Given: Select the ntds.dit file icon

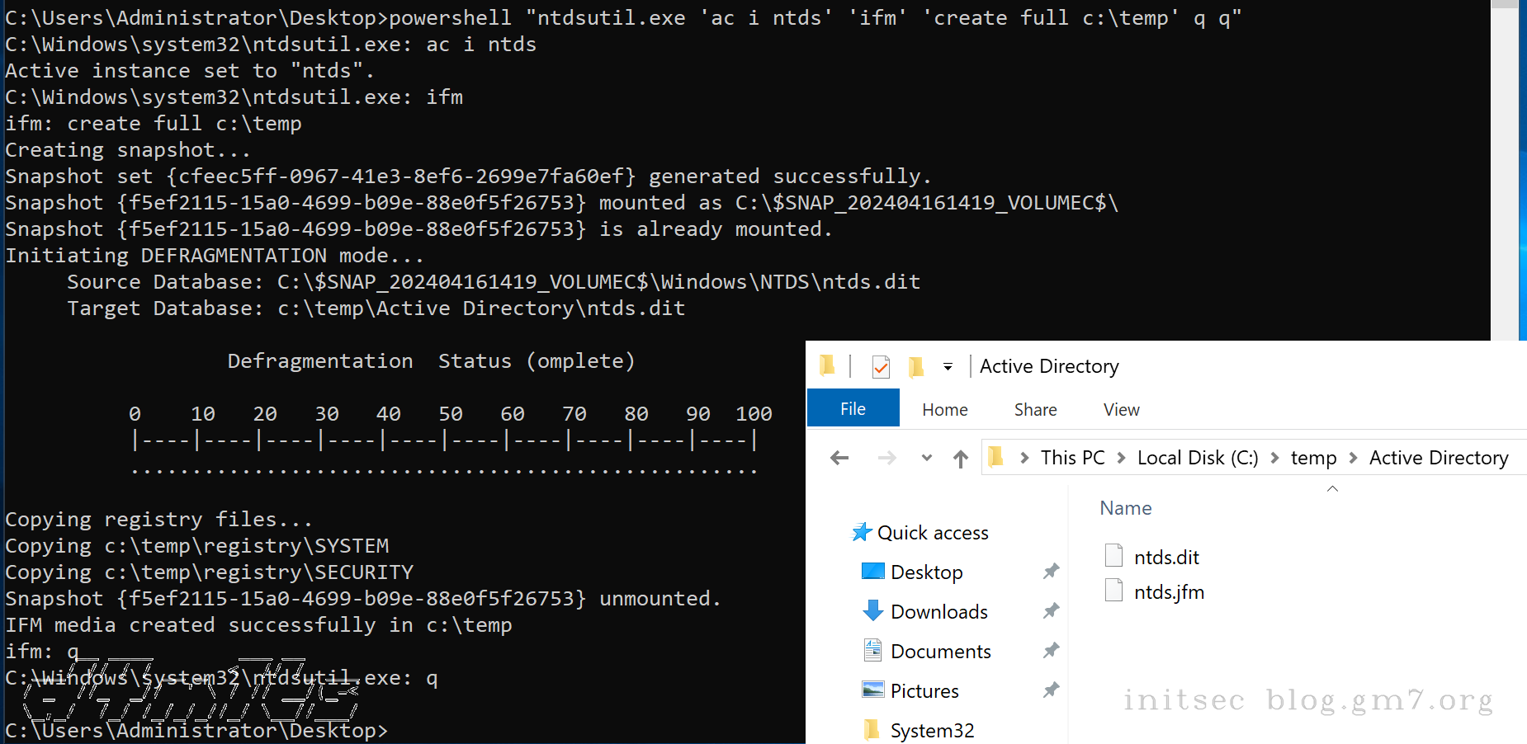Looking at the screenshot, I should click(x=1113, y=556).
